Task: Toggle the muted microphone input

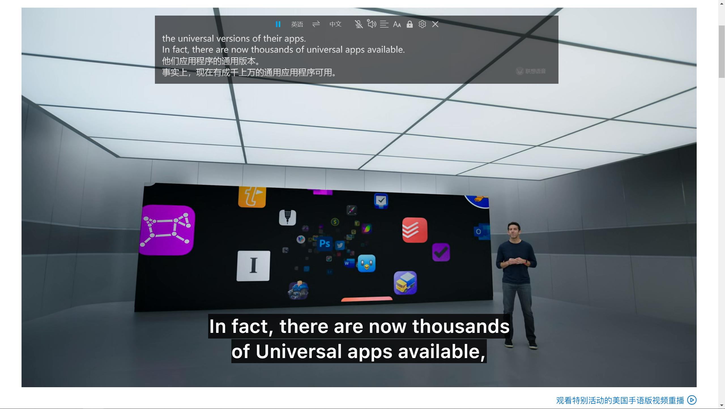Action: pos(359,24)
